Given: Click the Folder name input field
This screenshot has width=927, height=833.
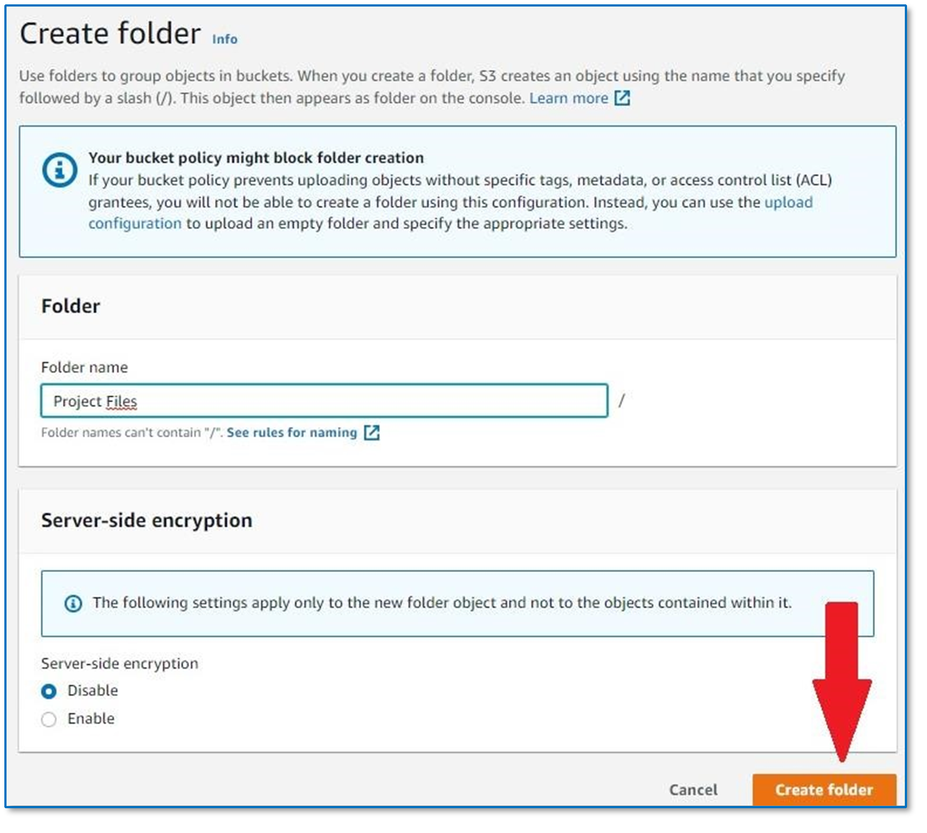Looking at the screenshot, I should pyautogui.click(x=324, y=401).
